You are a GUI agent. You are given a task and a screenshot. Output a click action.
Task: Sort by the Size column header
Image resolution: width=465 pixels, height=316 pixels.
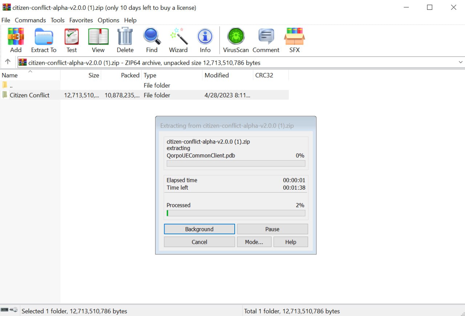click(81, 75)
